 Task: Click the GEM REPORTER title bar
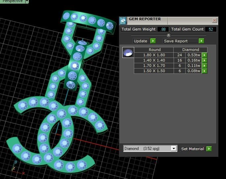169,21
